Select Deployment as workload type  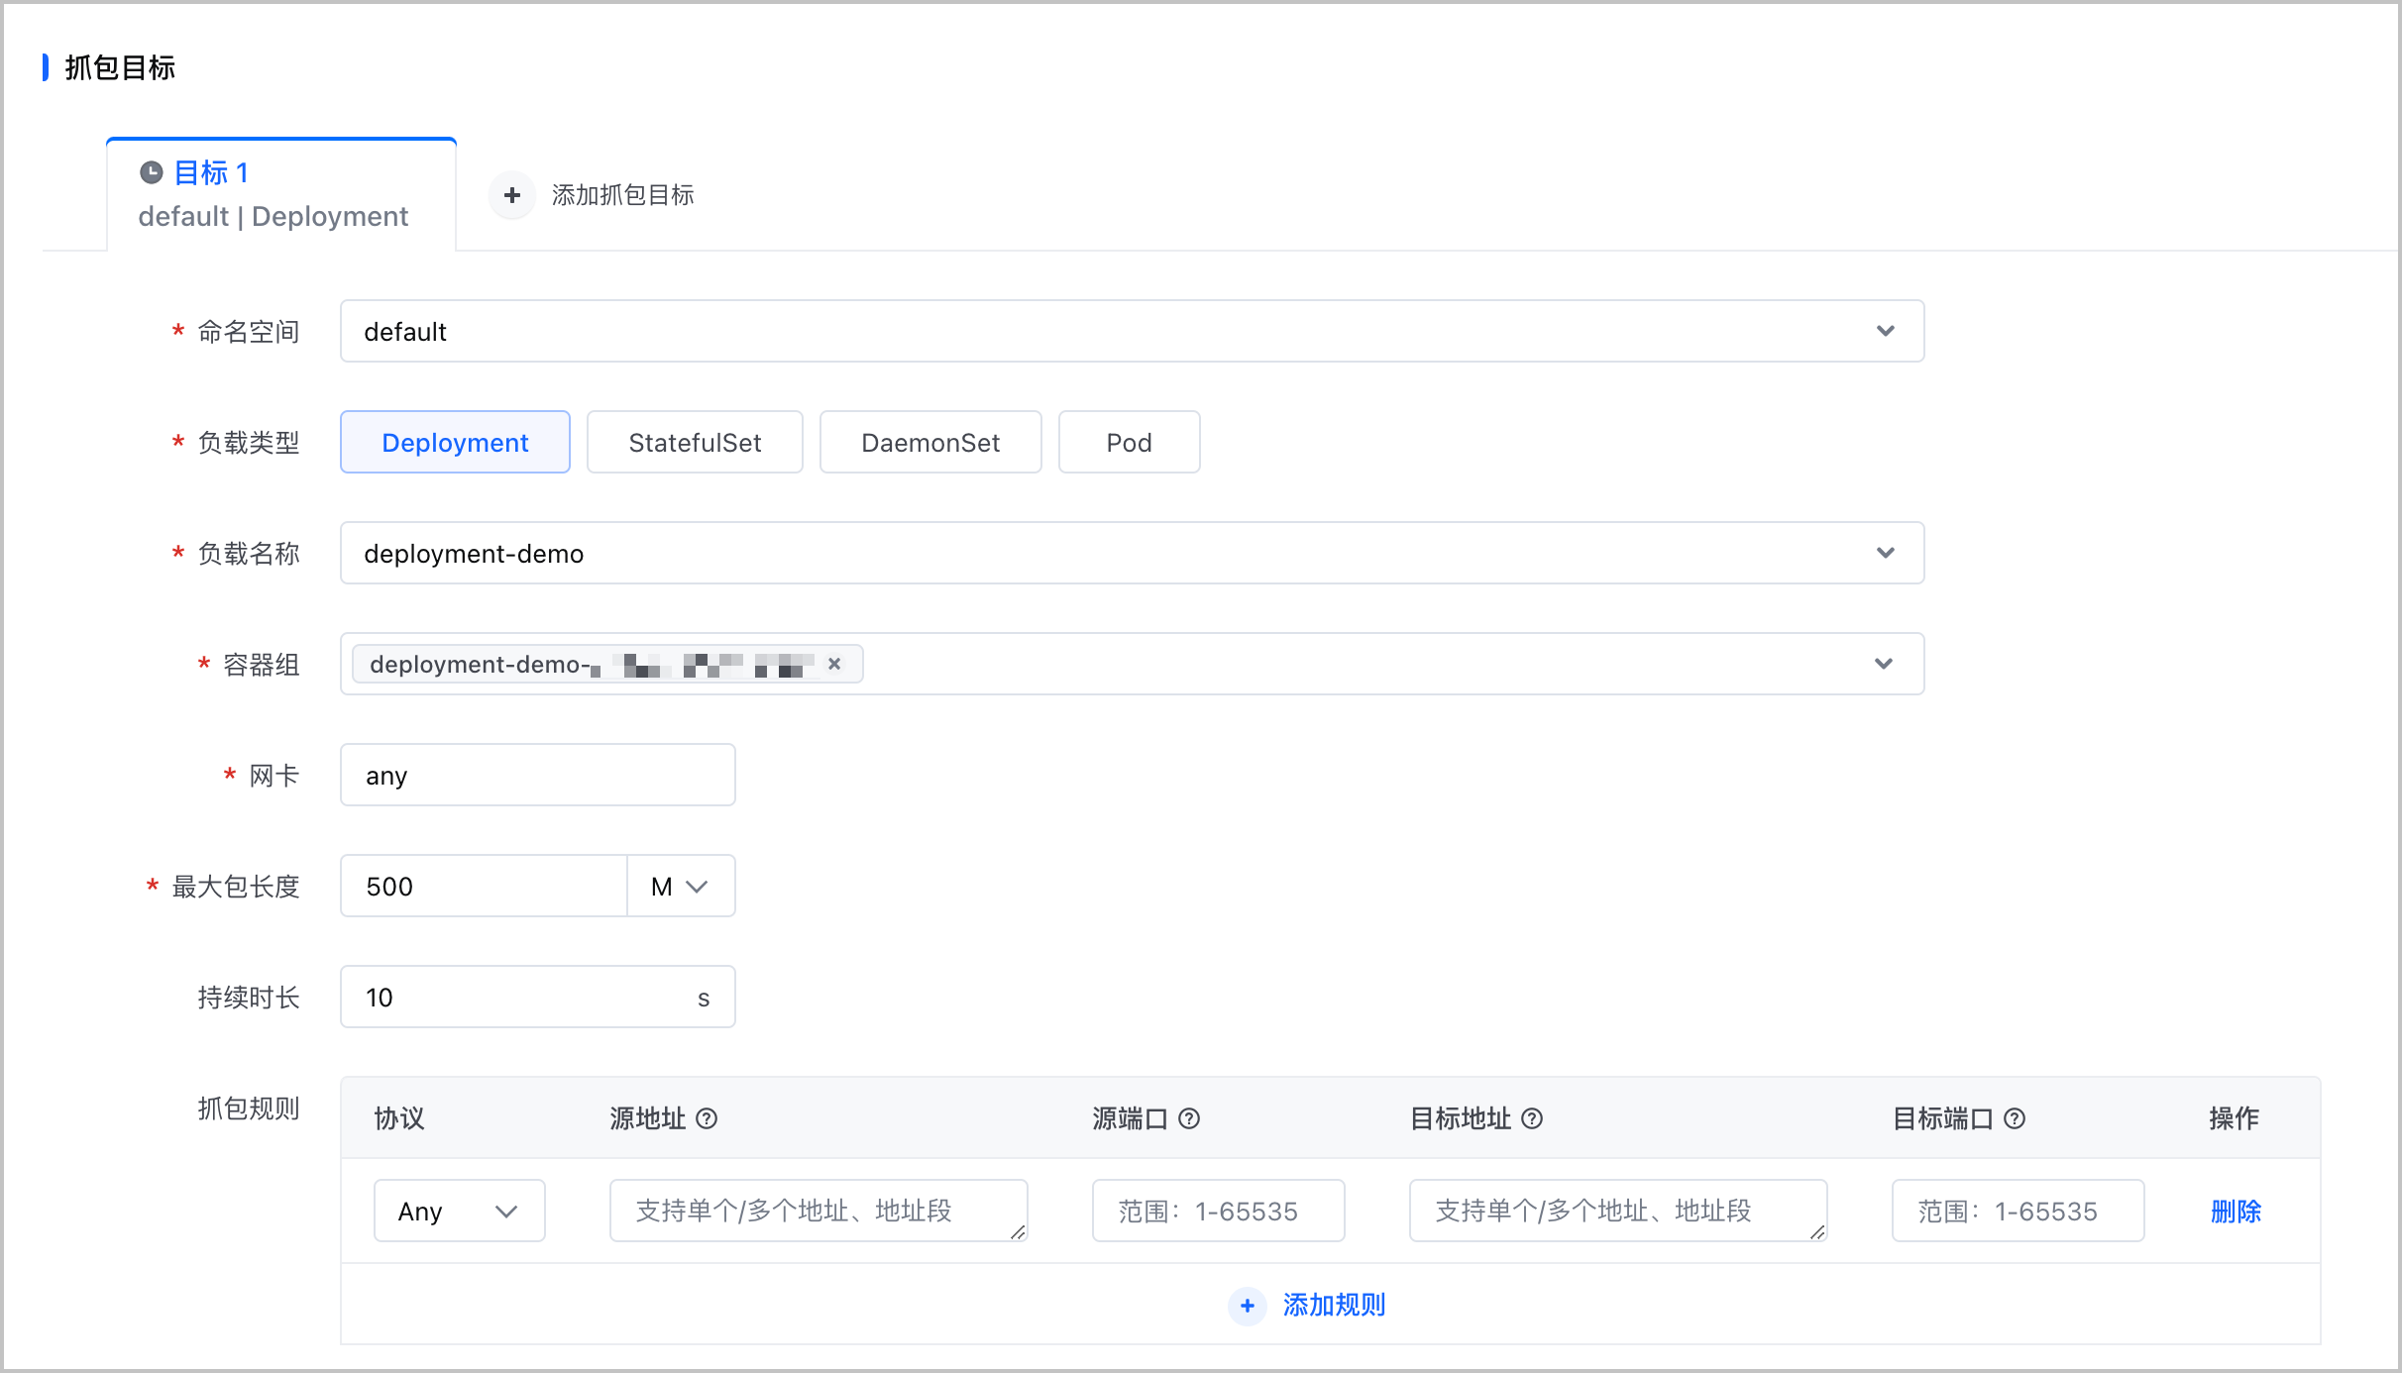tap(455, 442)
